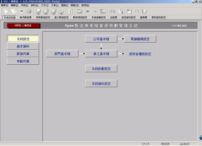Switch to the 系統流程圖 tab
Screen dimensions: 202x146
(10, 17)
